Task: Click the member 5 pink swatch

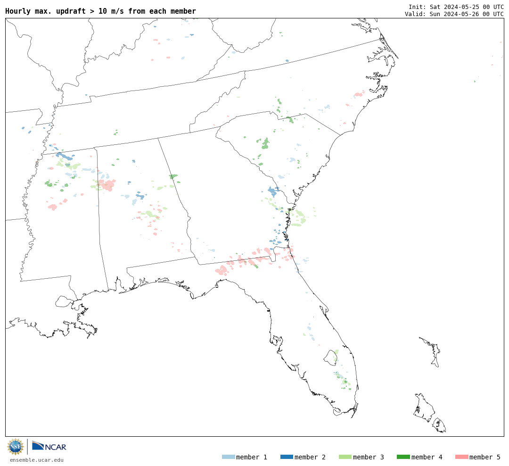Action: pyautogui.click(x=461, y=457)
